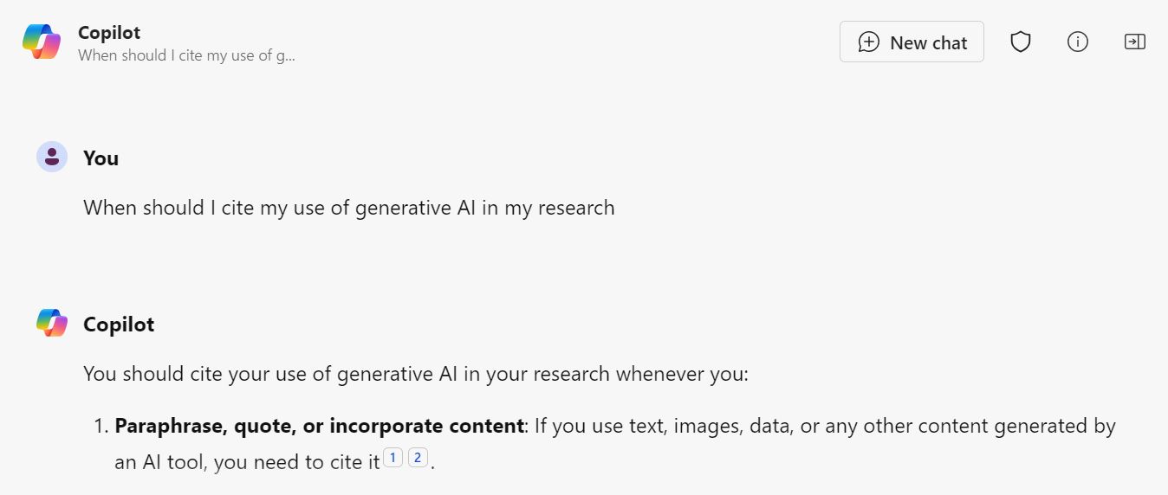
Task: Click the response's opening sentence
Action: (415, 374)
